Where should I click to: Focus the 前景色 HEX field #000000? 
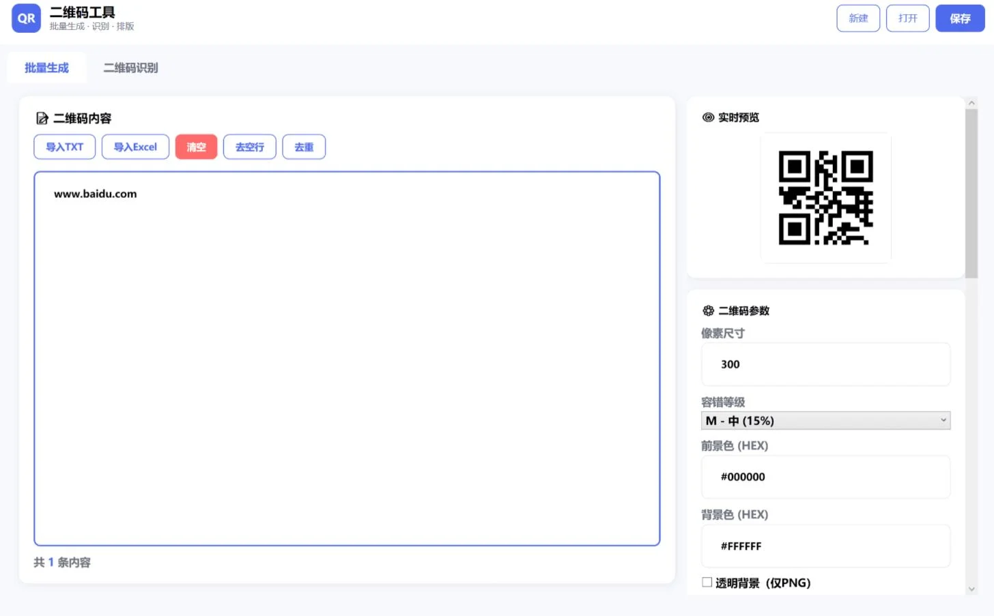(825, 477)
